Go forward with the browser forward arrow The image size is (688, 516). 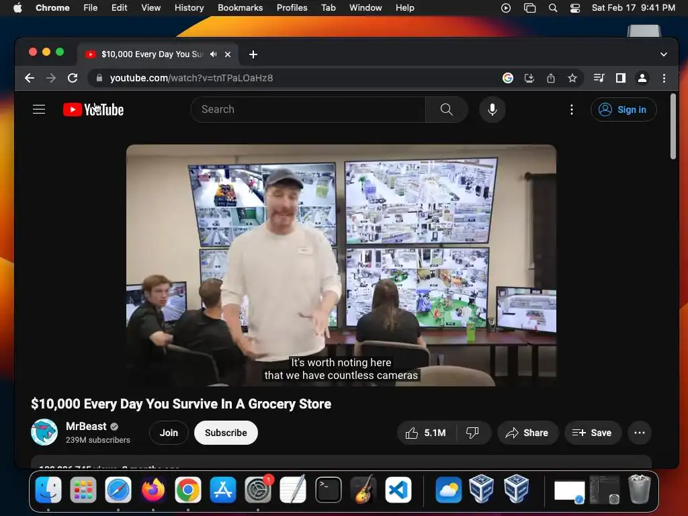[51, 78]
